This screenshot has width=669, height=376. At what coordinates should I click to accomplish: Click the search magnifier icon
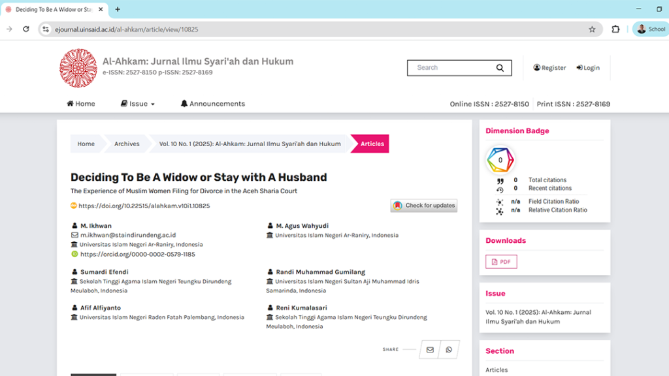click(x=500, y=68)
